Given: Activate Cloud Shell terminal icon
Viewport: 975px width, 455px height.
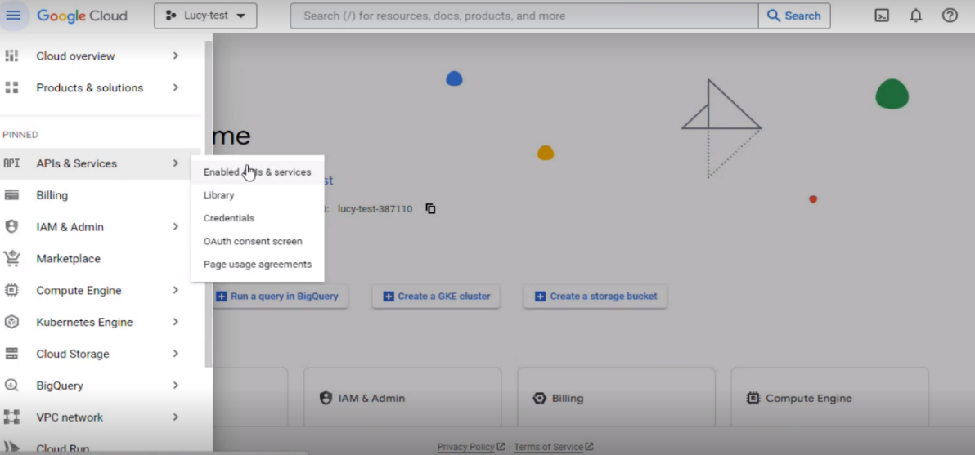Looking at the screenshot, I should click(882, 16).
